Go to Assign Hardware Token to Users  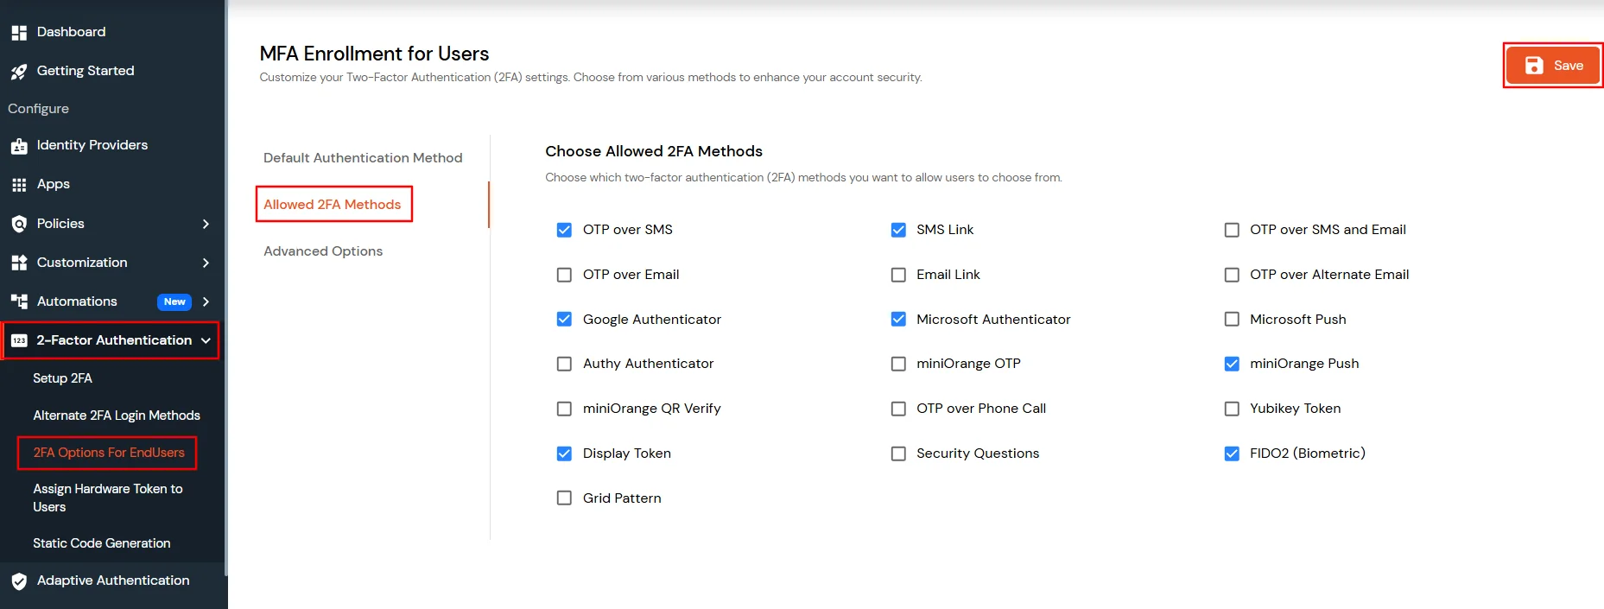tap(107, 498)
